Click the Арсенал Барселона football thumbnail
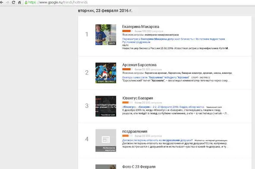 click(106, 73)
